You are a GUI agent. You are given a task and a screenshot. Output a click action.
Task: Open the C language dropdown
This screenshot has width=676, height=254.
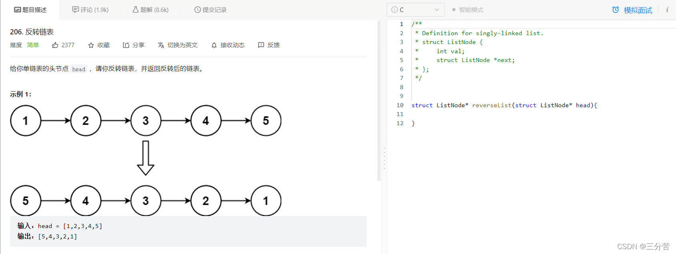tap(415, 10)
